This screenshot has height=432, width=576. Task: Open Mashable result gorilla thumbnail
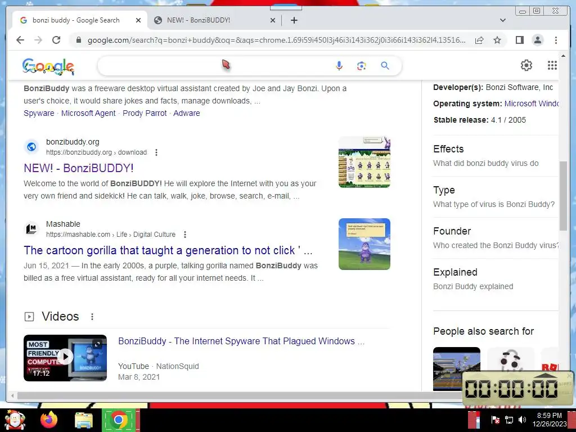click(x=364, y=244)
